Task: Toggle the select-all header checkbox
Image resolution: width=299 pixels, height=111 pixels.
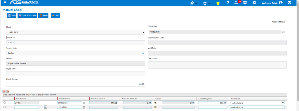Action: [6, 99]
